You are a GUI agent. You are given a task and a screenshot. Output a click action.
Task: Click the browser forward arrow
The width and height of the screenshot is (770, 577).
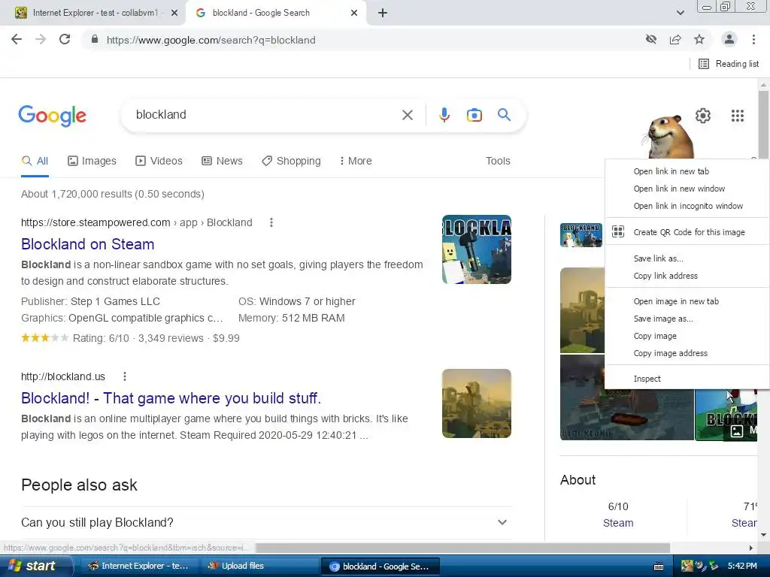coord(41,39)
